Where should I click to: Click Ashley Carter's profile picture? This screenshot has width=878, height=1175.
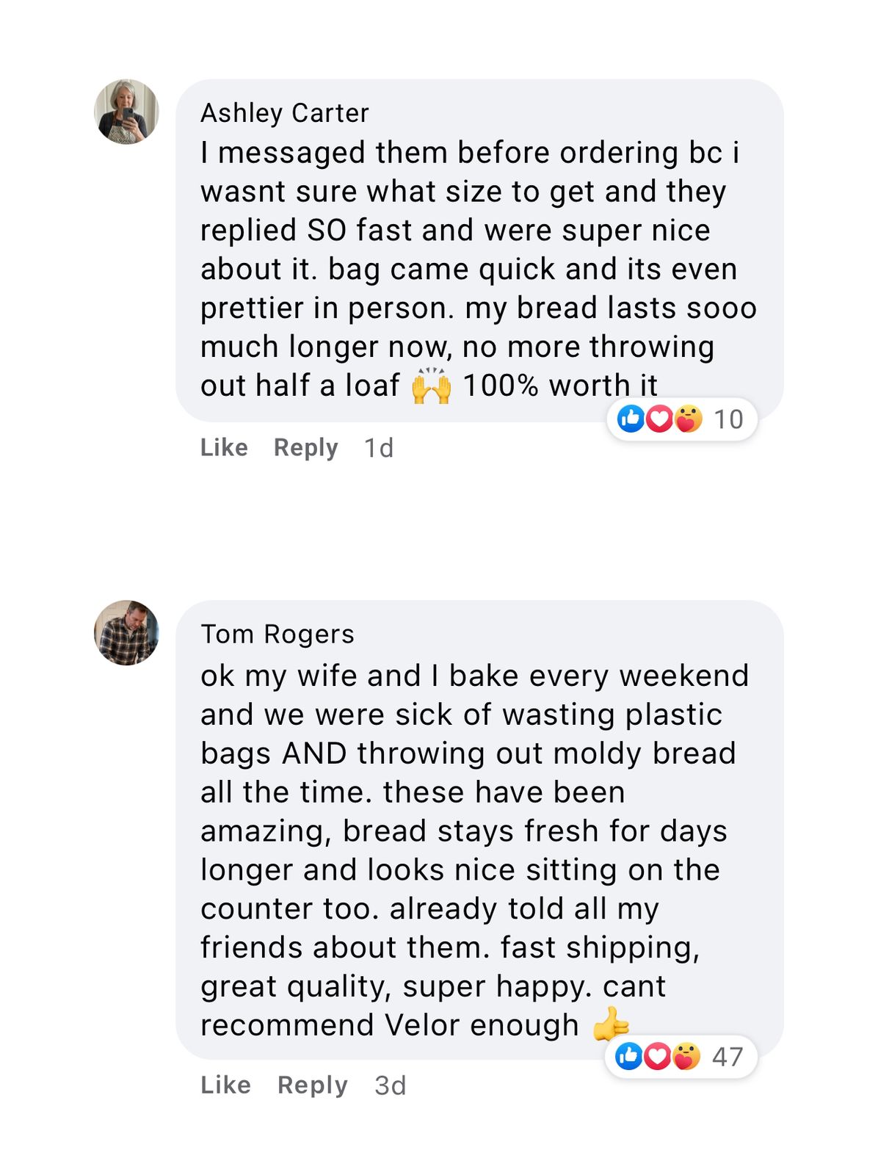126,112
